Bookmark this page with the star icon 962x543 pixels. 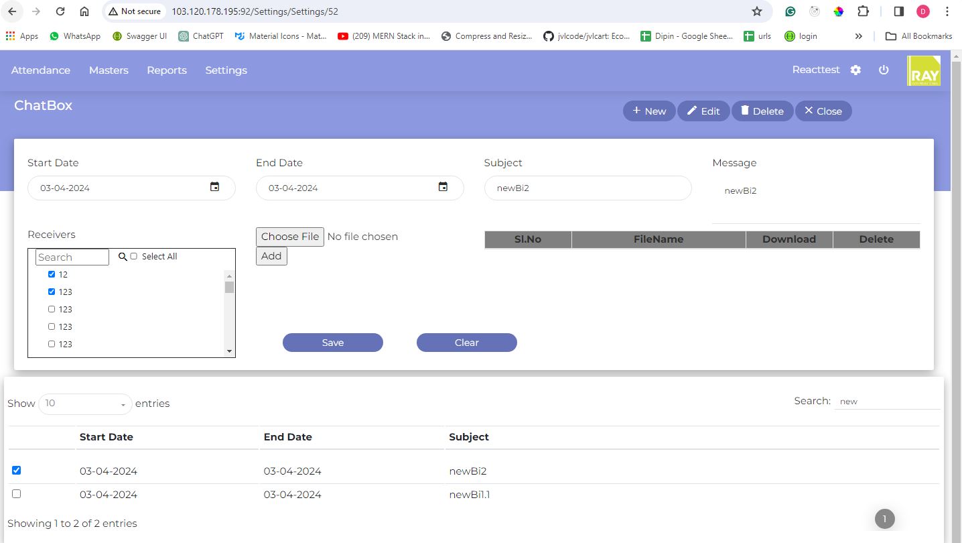click(x=757, y=11)
